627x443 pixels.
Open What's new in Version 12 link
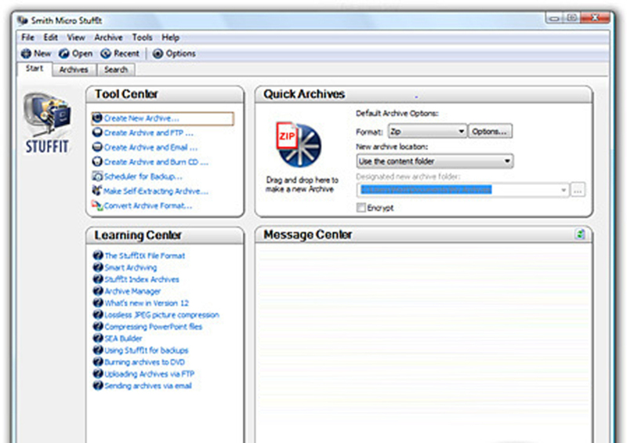tap(147, 303)
